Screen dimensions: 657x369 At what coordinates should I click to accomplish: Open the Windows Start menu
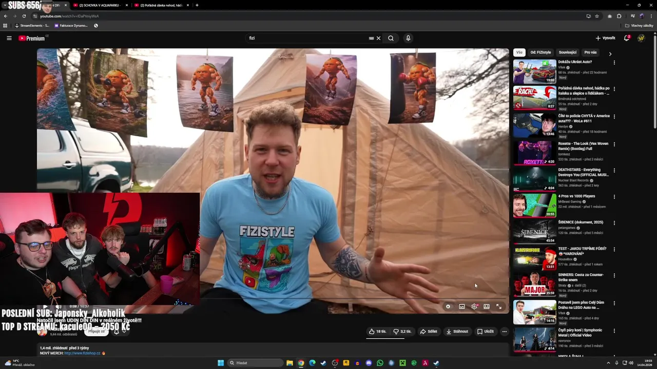click(221, 363)
